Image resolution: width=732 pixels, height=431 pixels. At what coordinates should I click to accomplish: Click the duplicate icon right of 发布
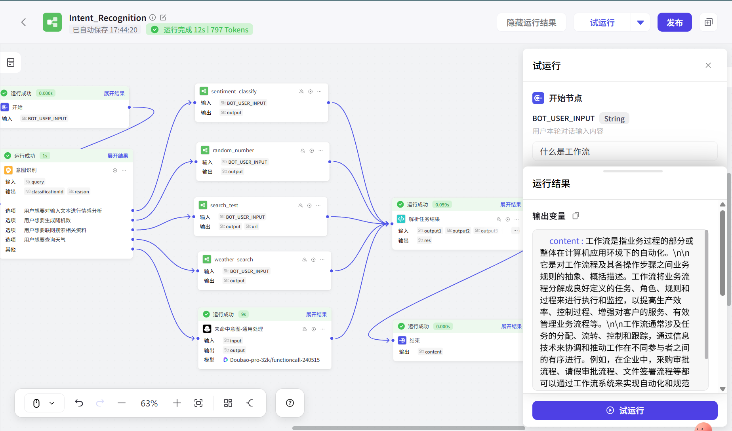708,23
